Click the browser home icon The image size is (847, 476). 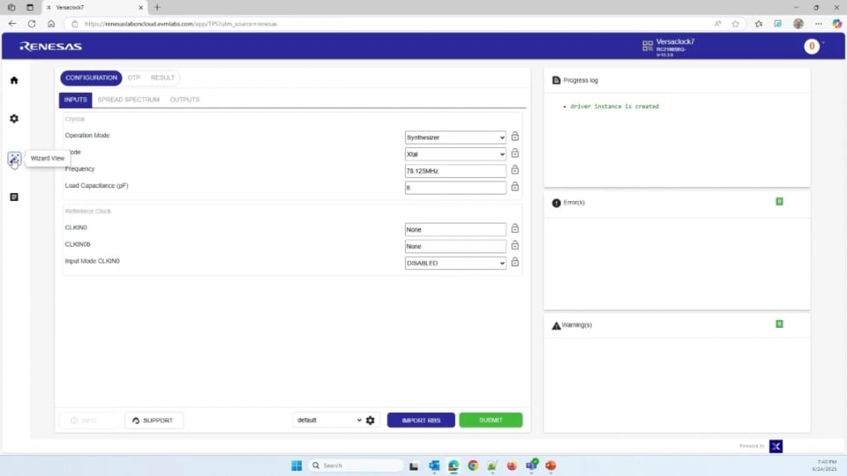tap(51, 24)
